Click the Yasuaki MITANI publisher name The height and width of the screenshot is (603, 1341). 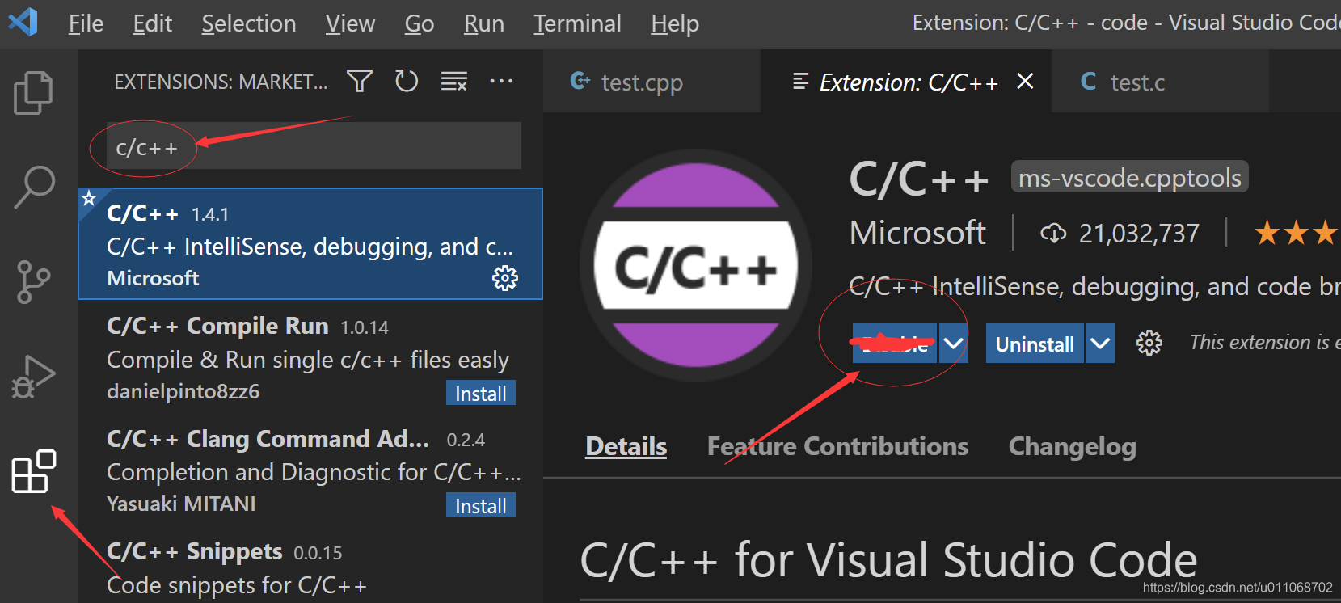click(181, 504)
